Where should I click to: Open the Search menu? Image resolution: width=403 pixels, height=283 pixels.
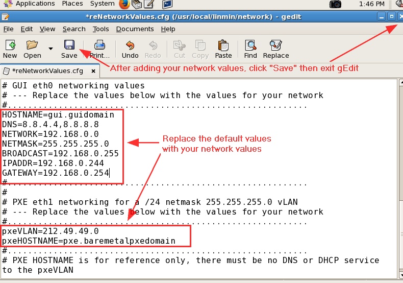click(x=74, y=29)
